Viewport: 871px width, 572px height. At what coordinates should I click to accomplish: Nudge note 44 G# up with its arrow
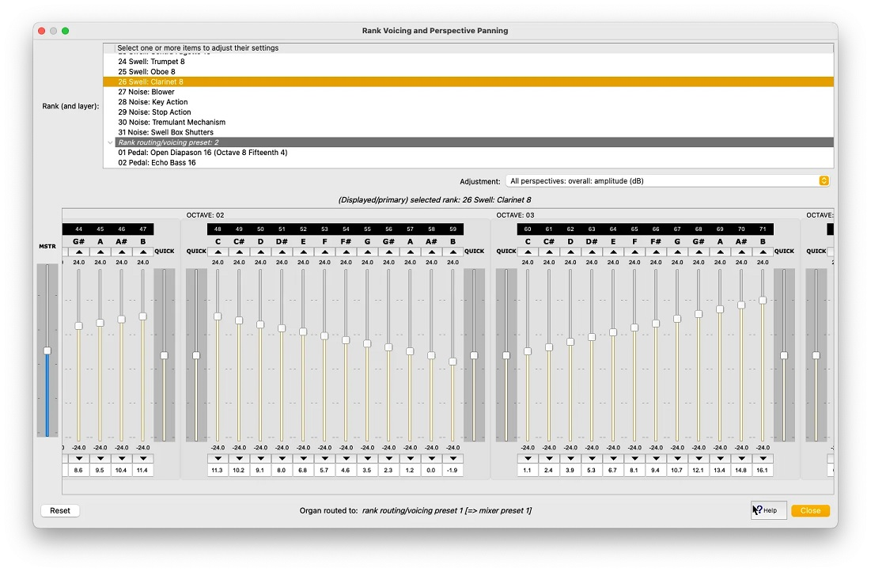[78, 252]
